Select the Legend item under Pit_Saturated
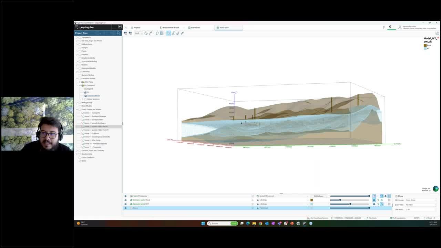Viewport: 441px width, 248px height. (90, 89)
